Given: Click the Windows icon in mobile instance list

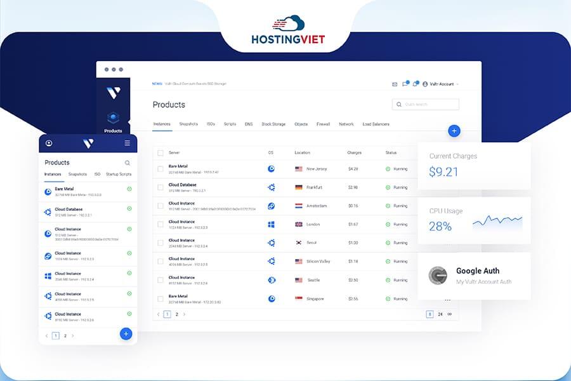Looking at the screenshot, I should pos(48,276).
